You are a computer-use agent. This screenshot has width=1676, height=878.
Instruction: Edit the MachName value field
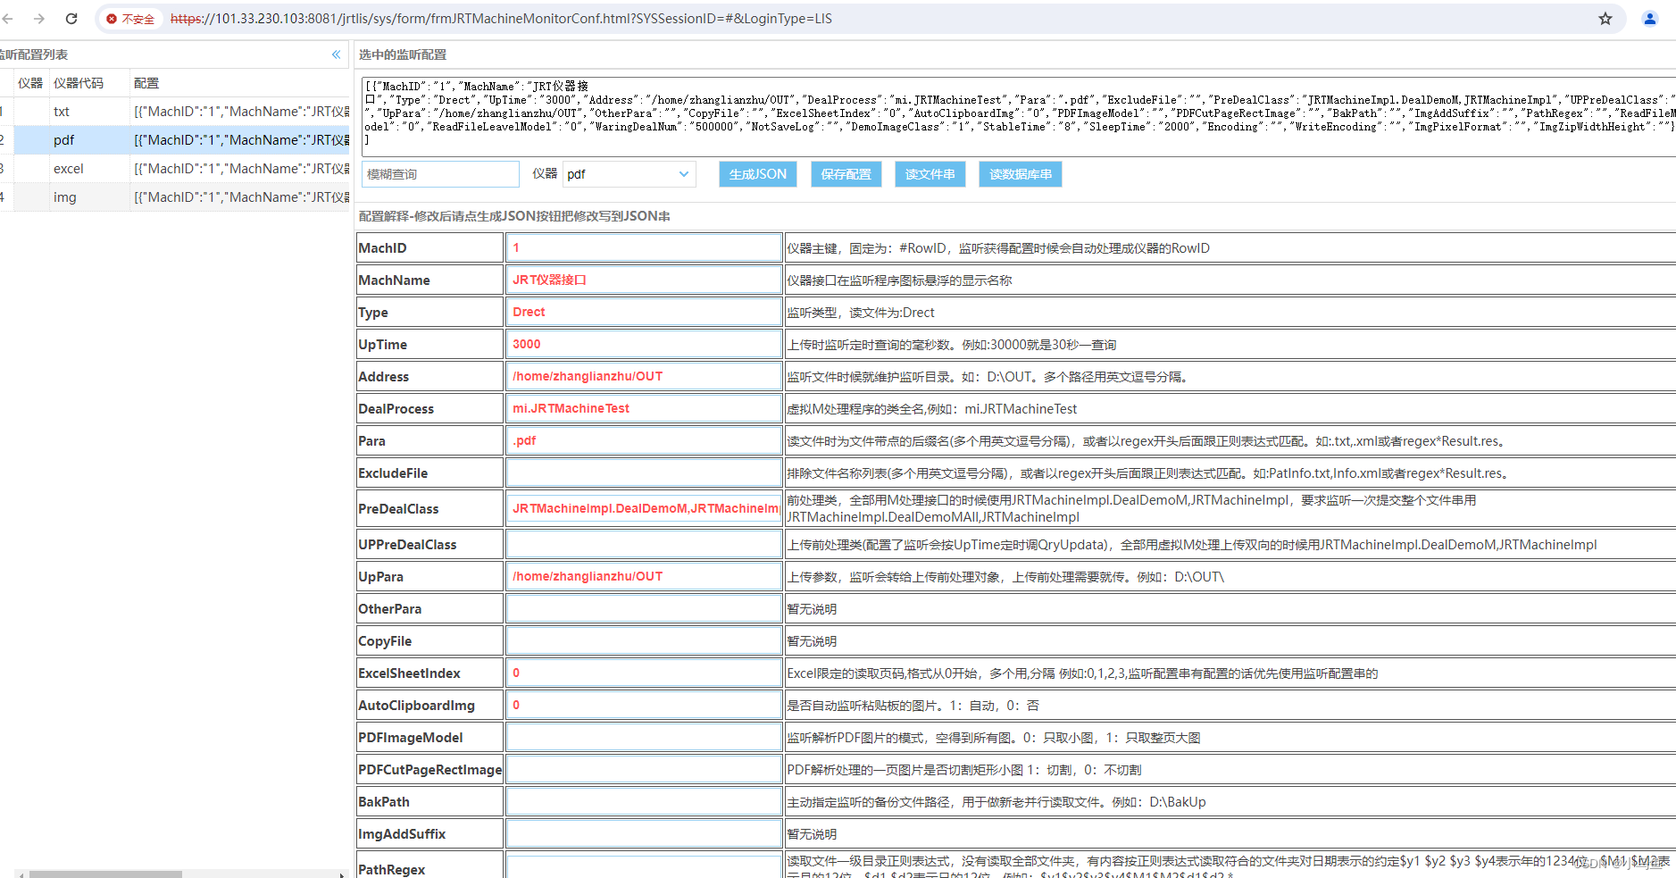[x=644, y=280]
